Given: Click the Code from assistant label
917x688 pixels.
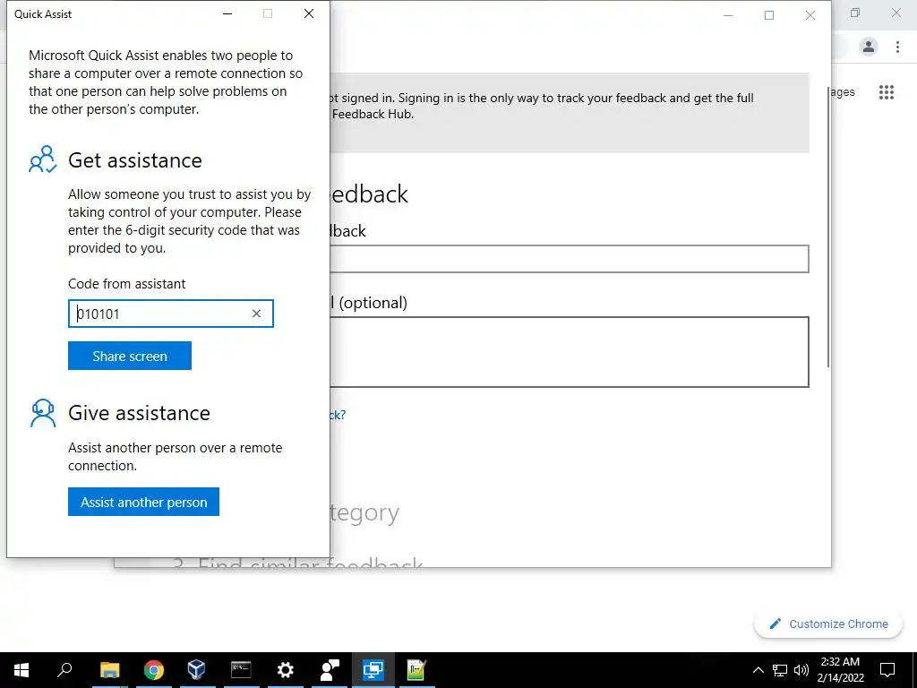Looking at the screenshot, I should [127, 284].
